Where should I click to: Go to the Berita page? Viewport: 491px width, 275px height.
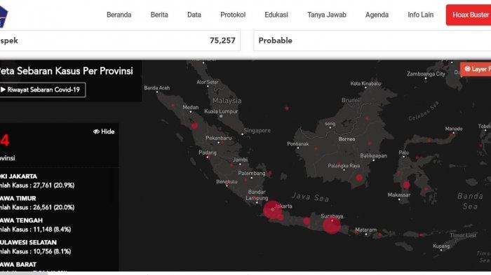pos(159,15)
